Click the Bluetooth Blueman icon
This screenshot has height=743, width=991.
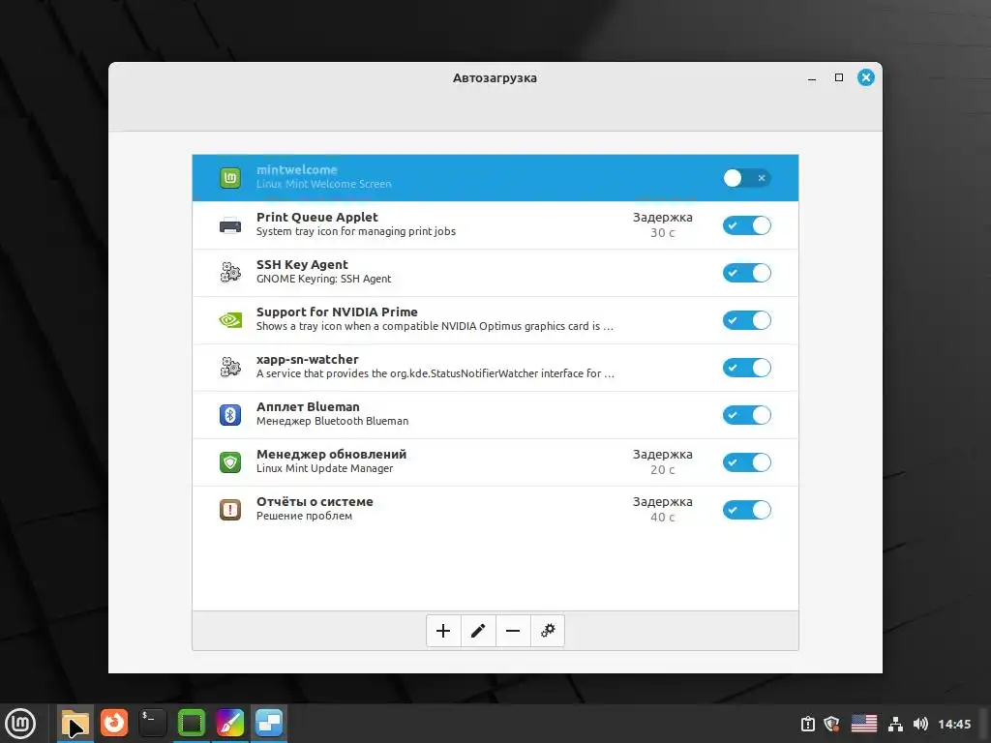[230, 415]
